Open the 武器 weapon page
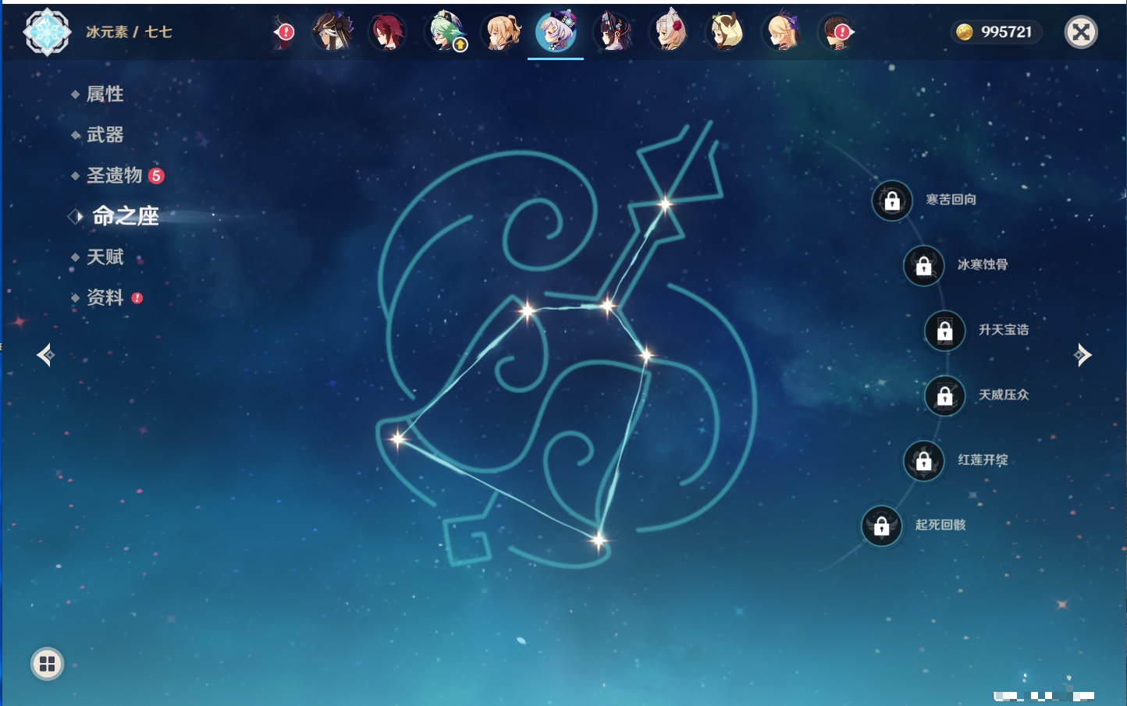Screen dimensions: 1127x706 pos(105,135)
